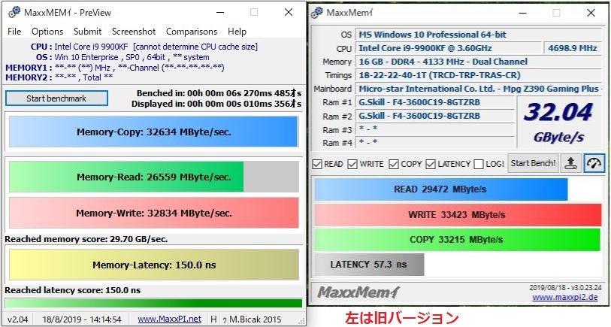Click the H status bar cell
The width and height of the screenshot is (611, 327).
pos(213,319)
